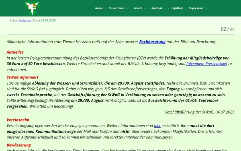Follow the Änderung link
241x151 pixels.
(x=25, y=21)
